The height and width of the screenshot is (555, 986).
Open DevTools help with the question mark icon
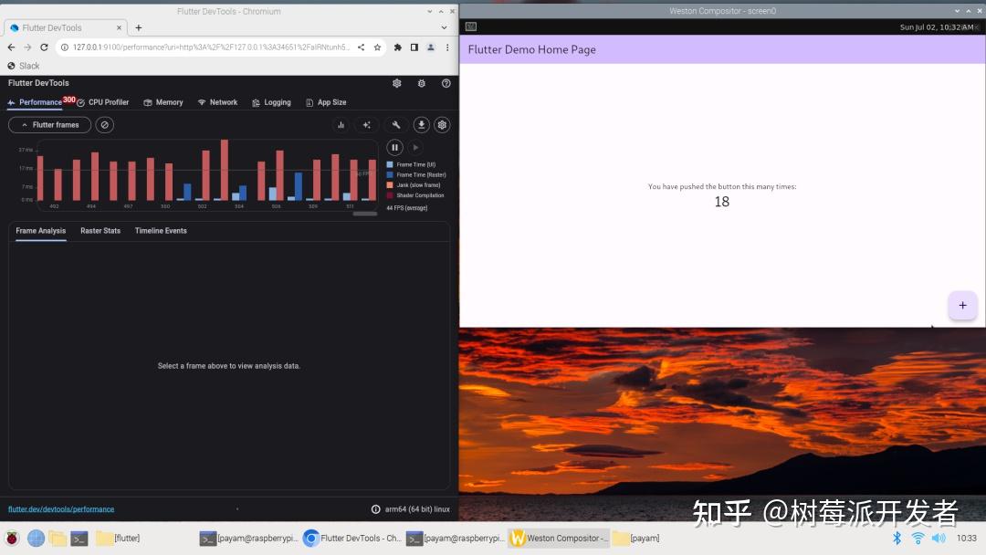(x=446, y=83)
